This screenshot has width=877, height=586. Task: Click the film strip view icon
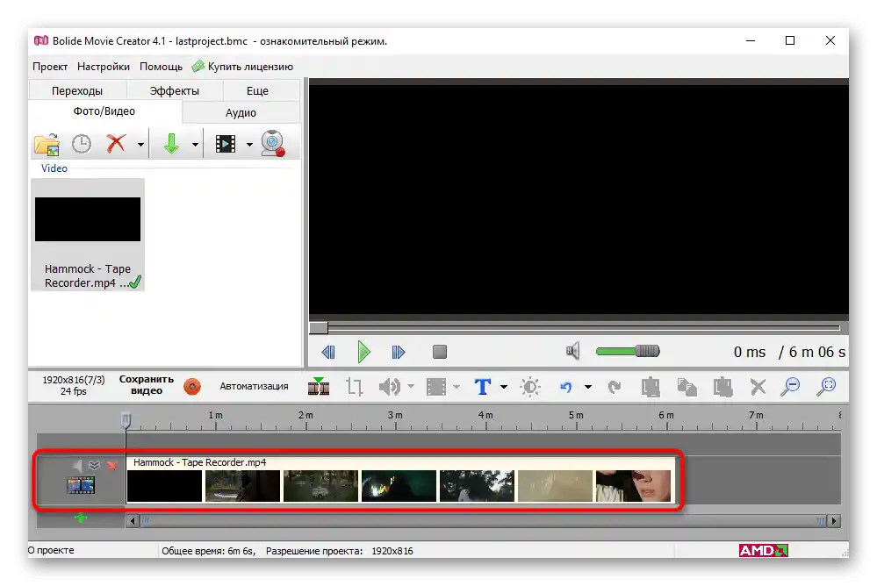point(226,144)
